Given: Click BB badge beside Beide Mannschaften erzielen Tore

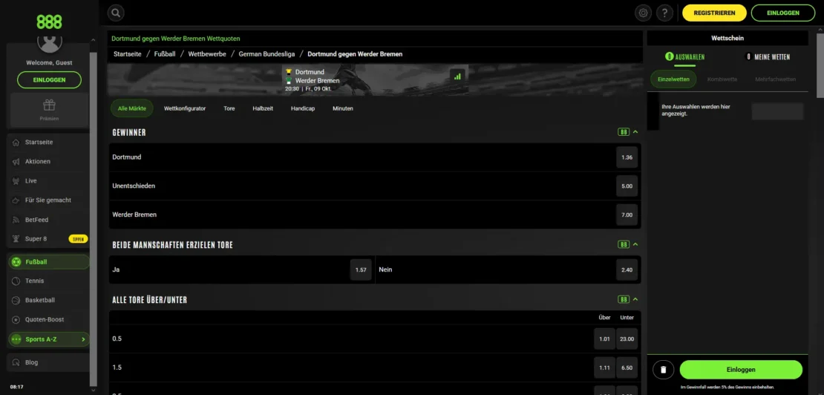Looking at the screenshot, I should [624, 244].
